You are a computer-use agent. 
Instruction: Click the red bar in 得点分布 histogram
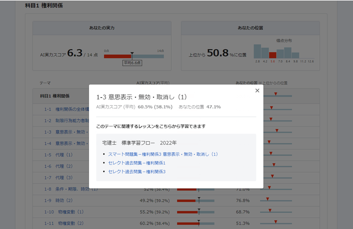click(273, 55)
